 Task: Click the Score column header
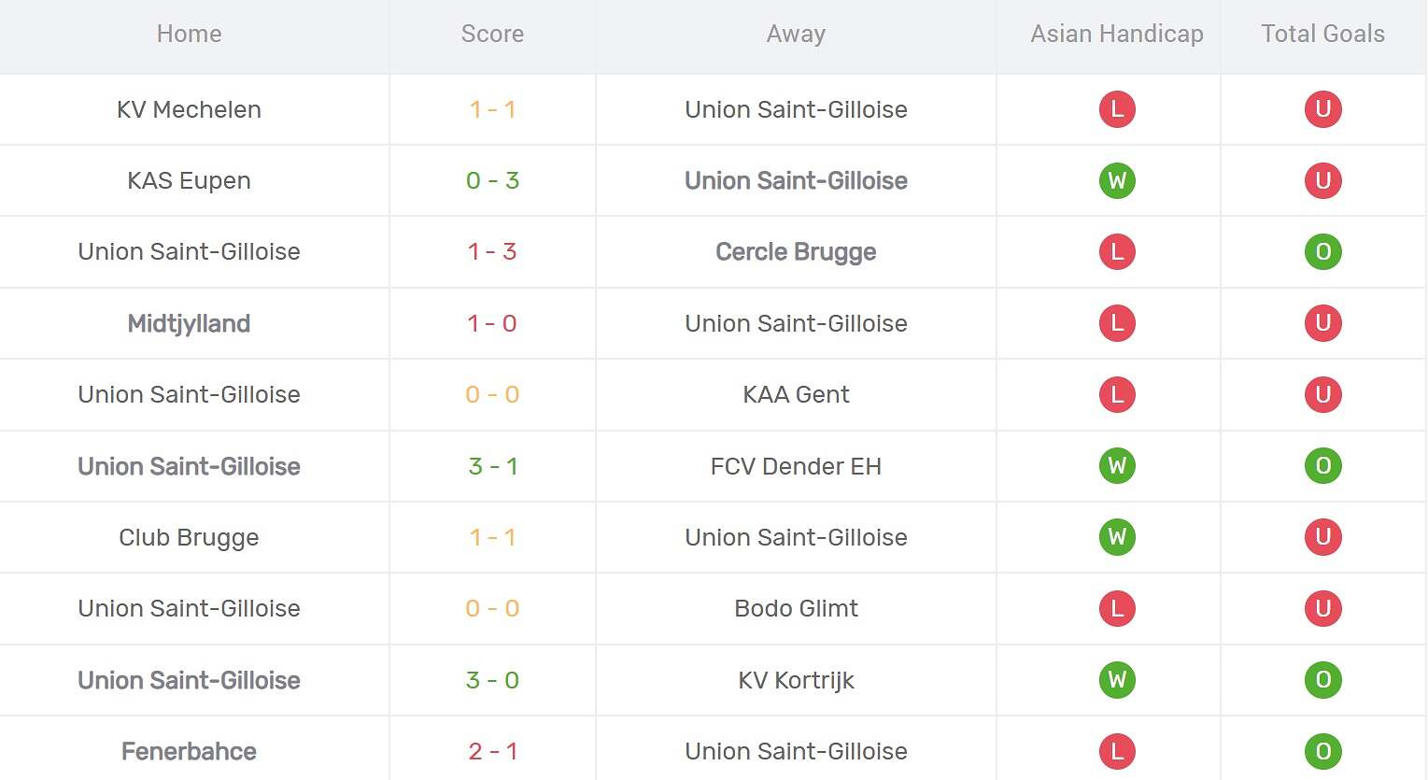[x=492, y=35]
